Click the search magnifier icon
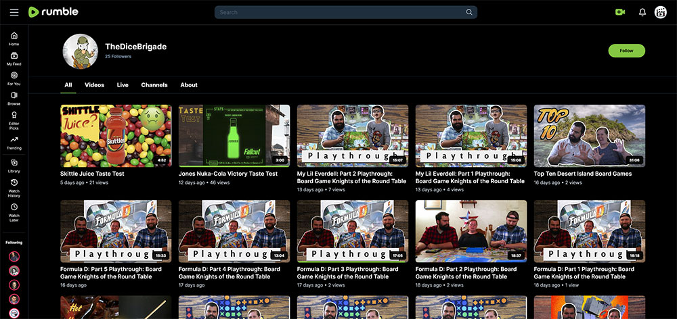 pyautogui.click(x=469, y=12)
